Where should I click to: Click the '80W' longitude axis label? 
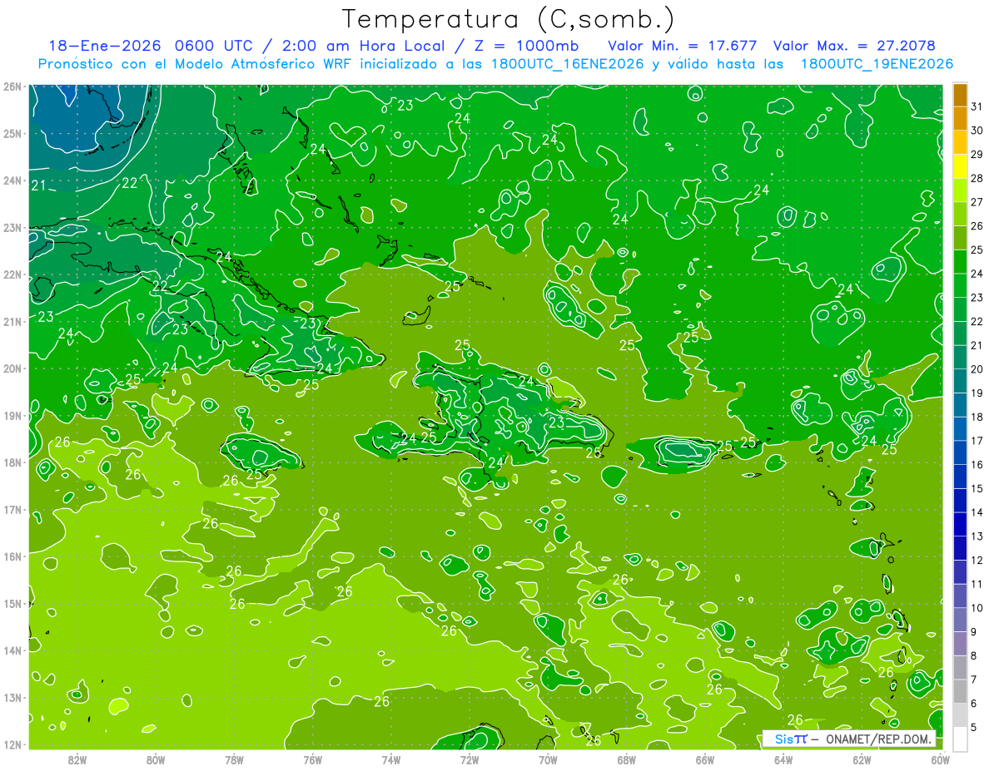click(156, 759)
